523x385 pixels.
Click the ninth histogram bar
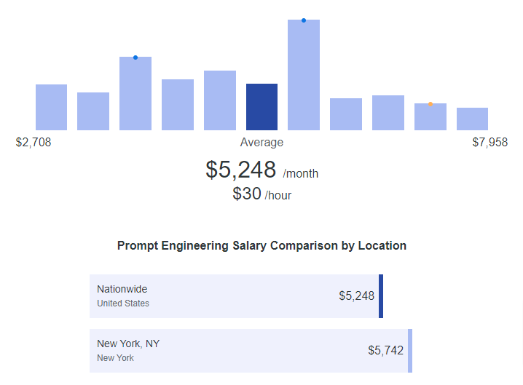388,113
